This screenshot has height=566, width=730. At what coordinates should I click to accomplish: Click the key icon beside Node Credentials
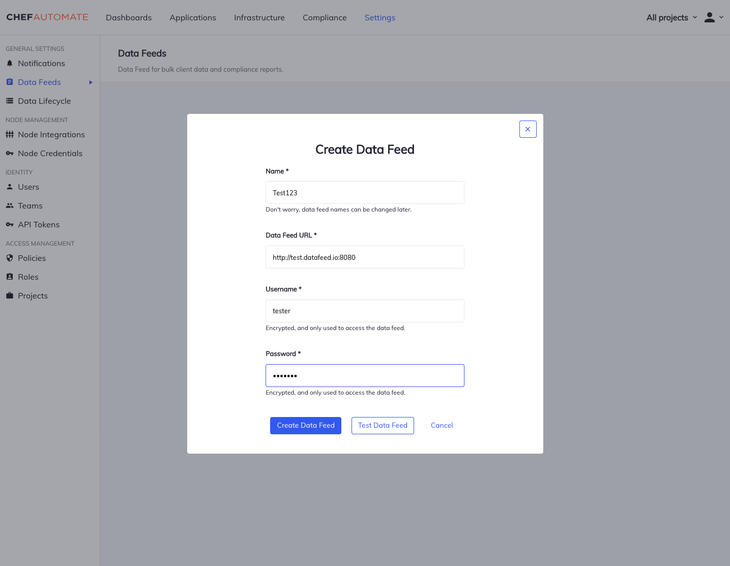pyautogui.click(x=10, y=154)
